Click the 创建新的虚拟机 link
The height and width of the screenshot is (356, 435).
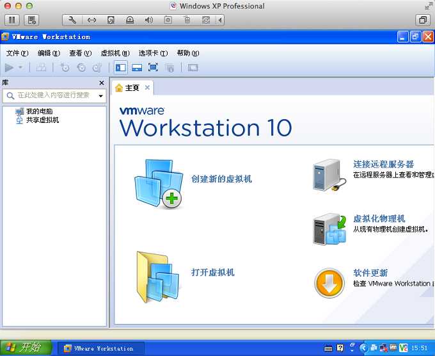(221, 179)
